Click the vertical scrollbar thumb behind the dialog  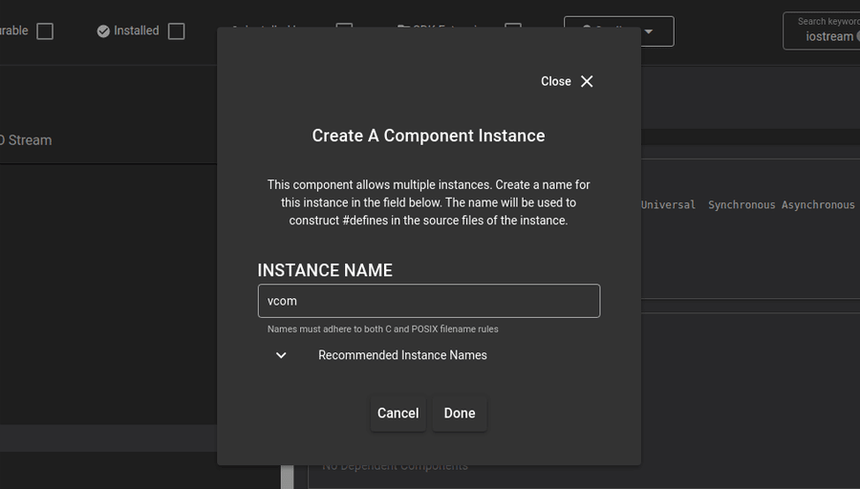pos(287,477)
